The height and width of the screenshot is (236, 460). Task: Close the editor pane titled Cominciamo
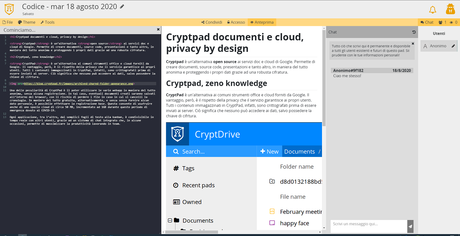tap(158, 29)
